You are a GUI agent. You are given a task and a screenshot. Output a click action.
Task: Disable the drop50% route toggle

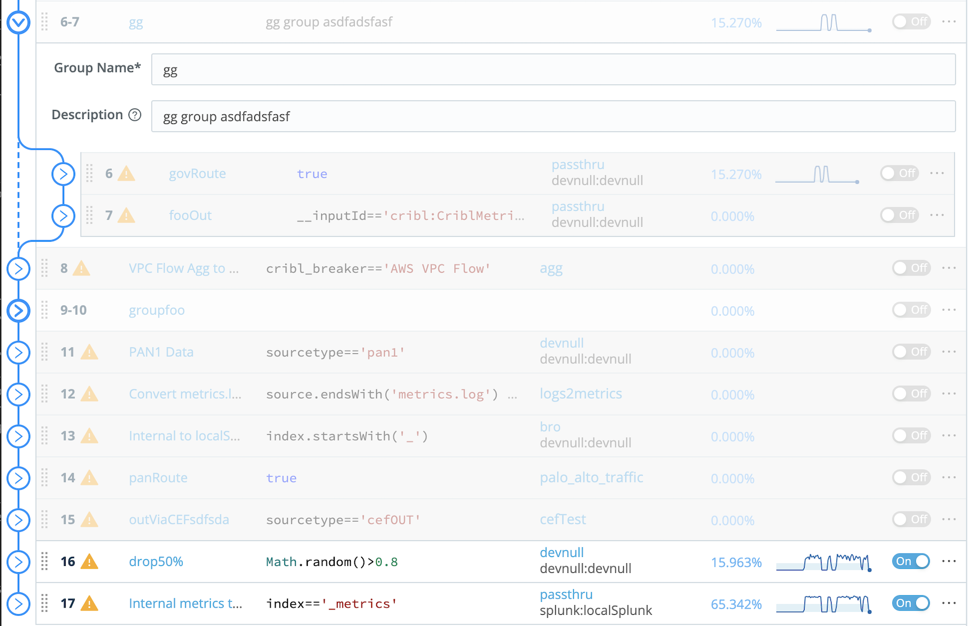click(x=911, y=561)
